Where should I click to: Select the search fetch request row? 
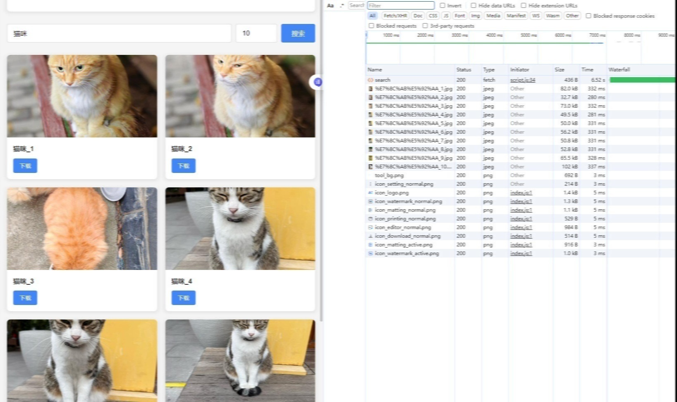(521, 80)
